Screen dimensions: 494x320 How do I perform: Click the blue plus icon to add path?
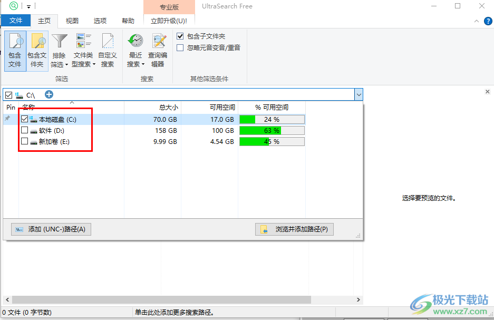point(49,94)
